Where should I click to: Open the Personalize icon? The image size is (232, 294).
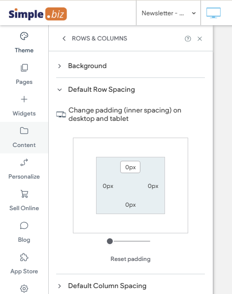pos(24,162)
